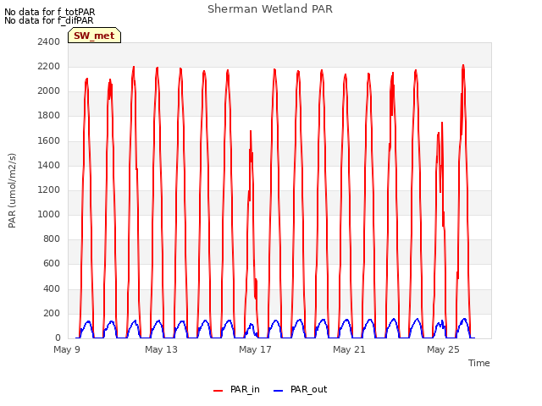This screenshot has width=542, height=406.
Task: Click the 800 y-axis tick label
Action: [52, 239]
